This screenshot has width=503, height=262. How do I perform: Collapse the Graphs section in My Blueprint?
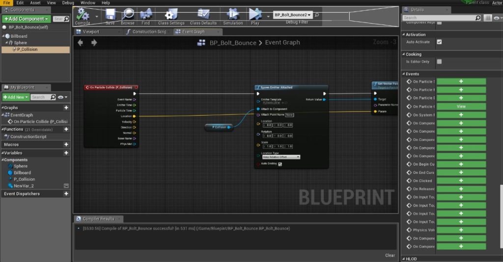pos(2,108)
